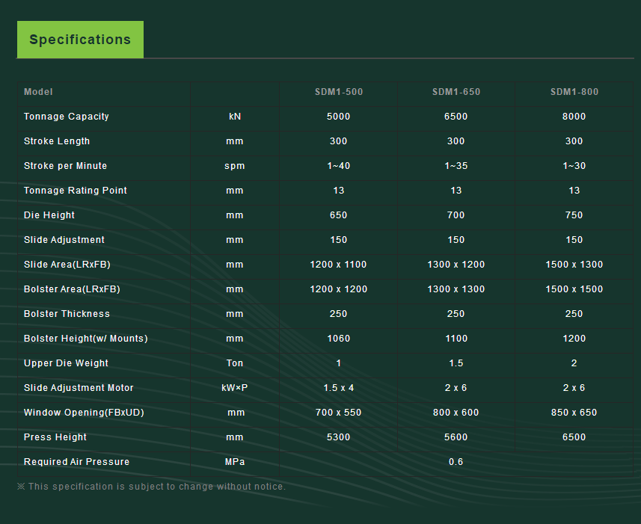Click the Bolster Area(LRxFB) row label

72,289
